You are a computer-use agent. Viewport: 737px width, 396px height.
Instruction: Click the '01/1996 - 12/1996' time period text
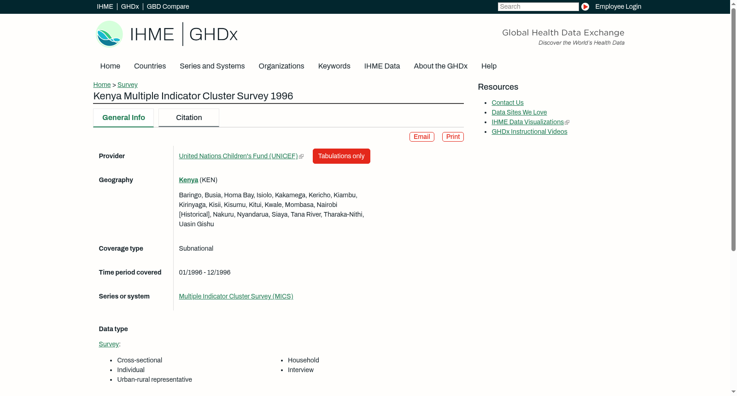(205, 272)
